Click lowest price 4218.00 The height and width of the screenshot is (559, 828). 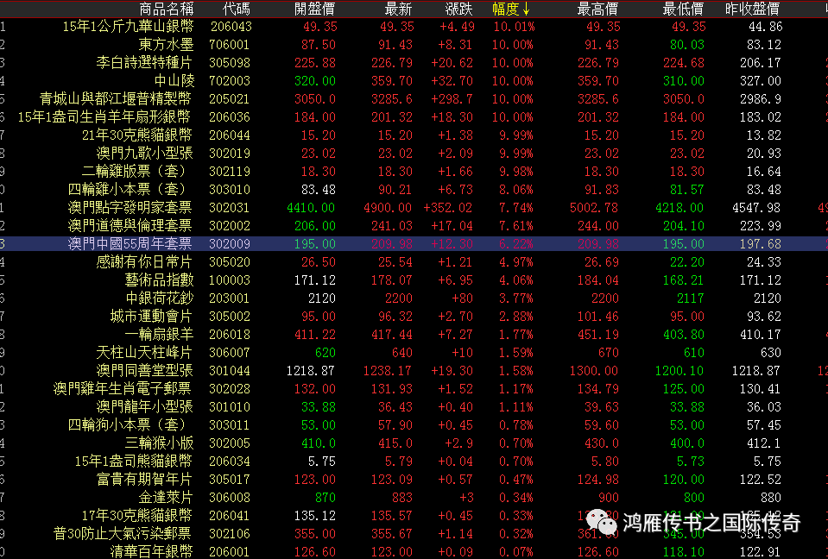tap(679, 208)
